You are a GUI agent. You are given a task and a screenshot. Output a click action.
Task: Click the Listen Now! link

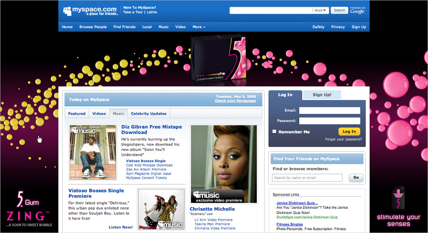[x=120, y=227]
